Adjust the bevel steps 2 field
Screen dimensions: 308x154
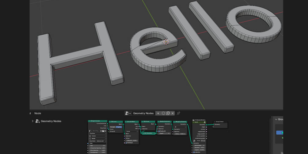199,145
